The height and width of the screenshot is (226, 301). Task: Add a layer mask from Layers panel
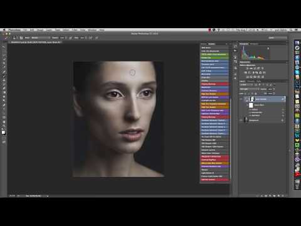266,196
